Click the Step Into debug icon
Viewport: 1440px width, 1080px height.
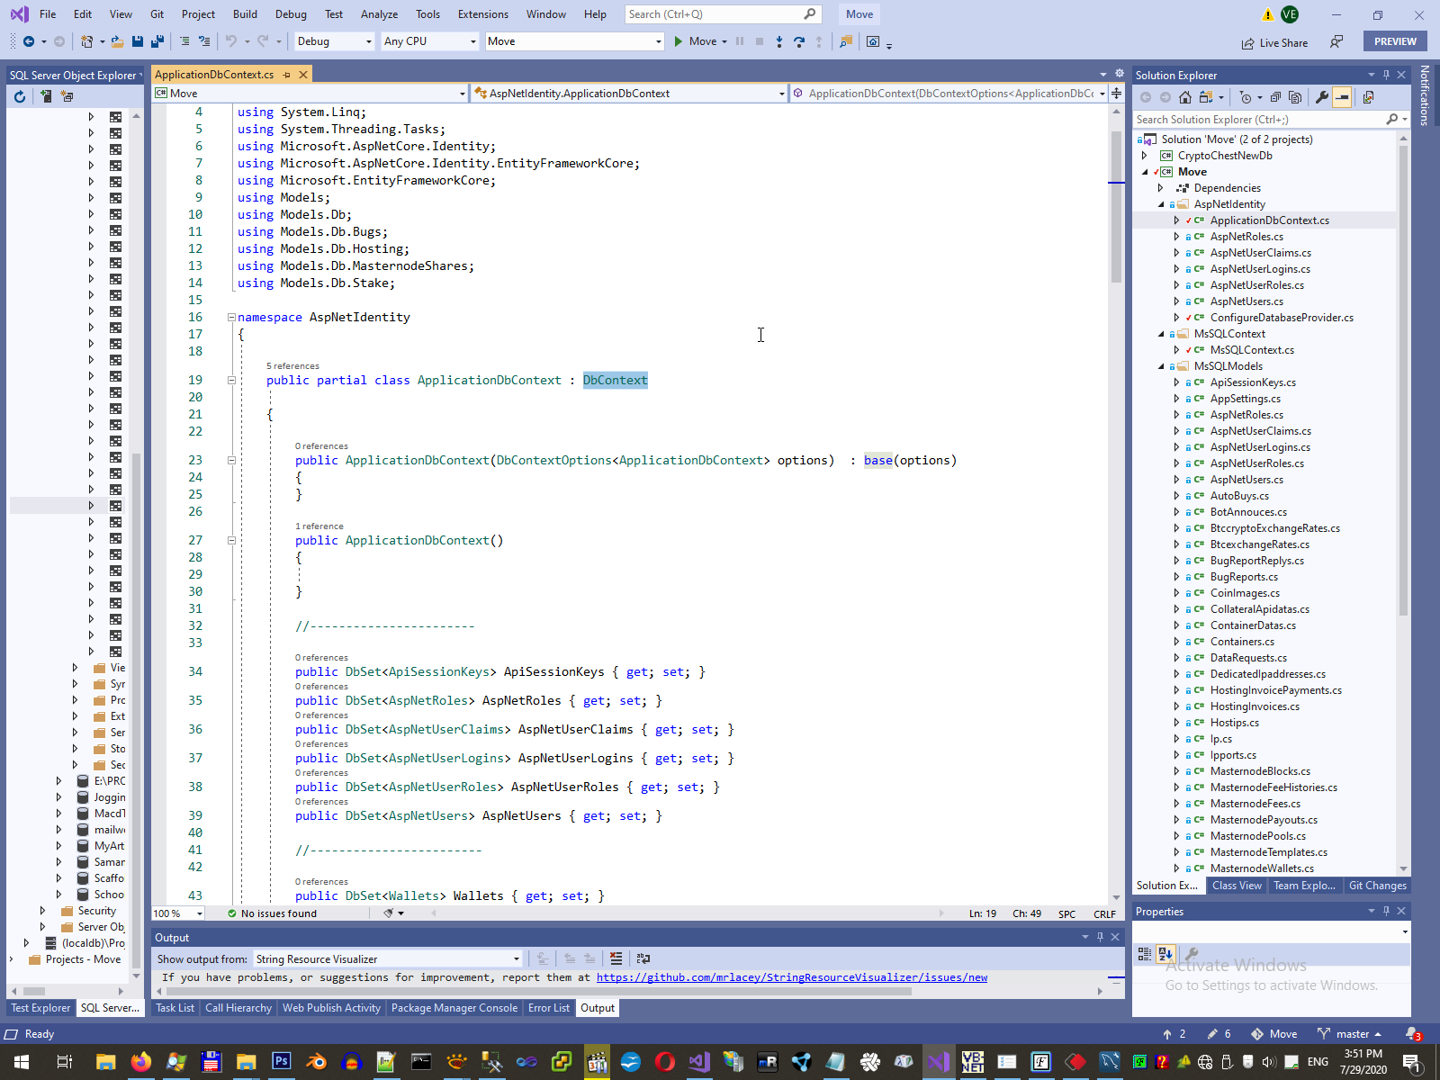point(779,41)
